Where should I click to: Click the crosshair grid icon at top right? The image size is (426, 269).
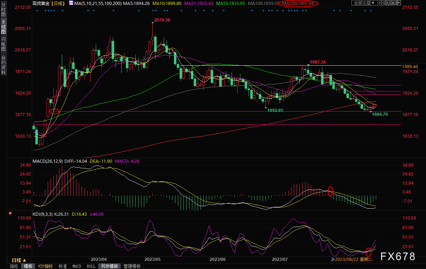[x=381, y=3]
